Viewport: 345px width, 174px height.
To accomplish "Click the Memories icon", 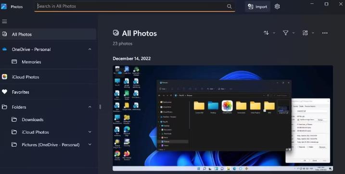I will pos(14,62).
